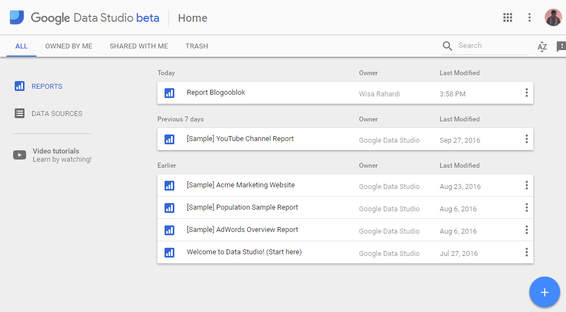Switch to the Owned By Me tab
The height and width of the screenshot is (312, 566).
coord(69,46)
